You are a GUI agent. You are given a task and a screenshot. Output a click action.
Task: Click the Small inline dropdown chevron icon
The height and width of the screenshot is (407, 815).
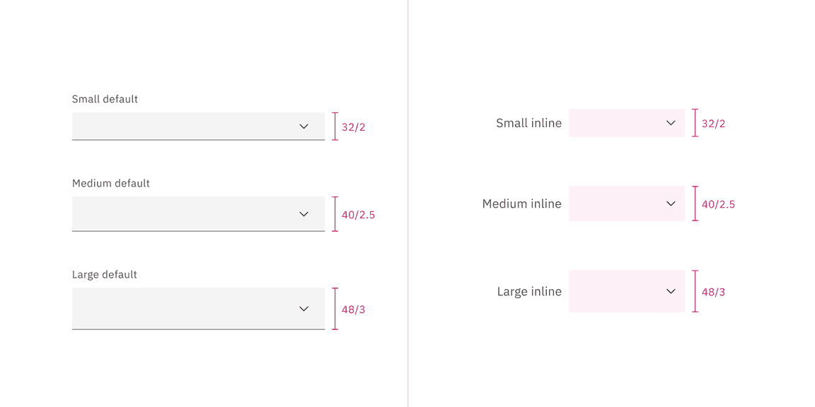pos(671,122)
